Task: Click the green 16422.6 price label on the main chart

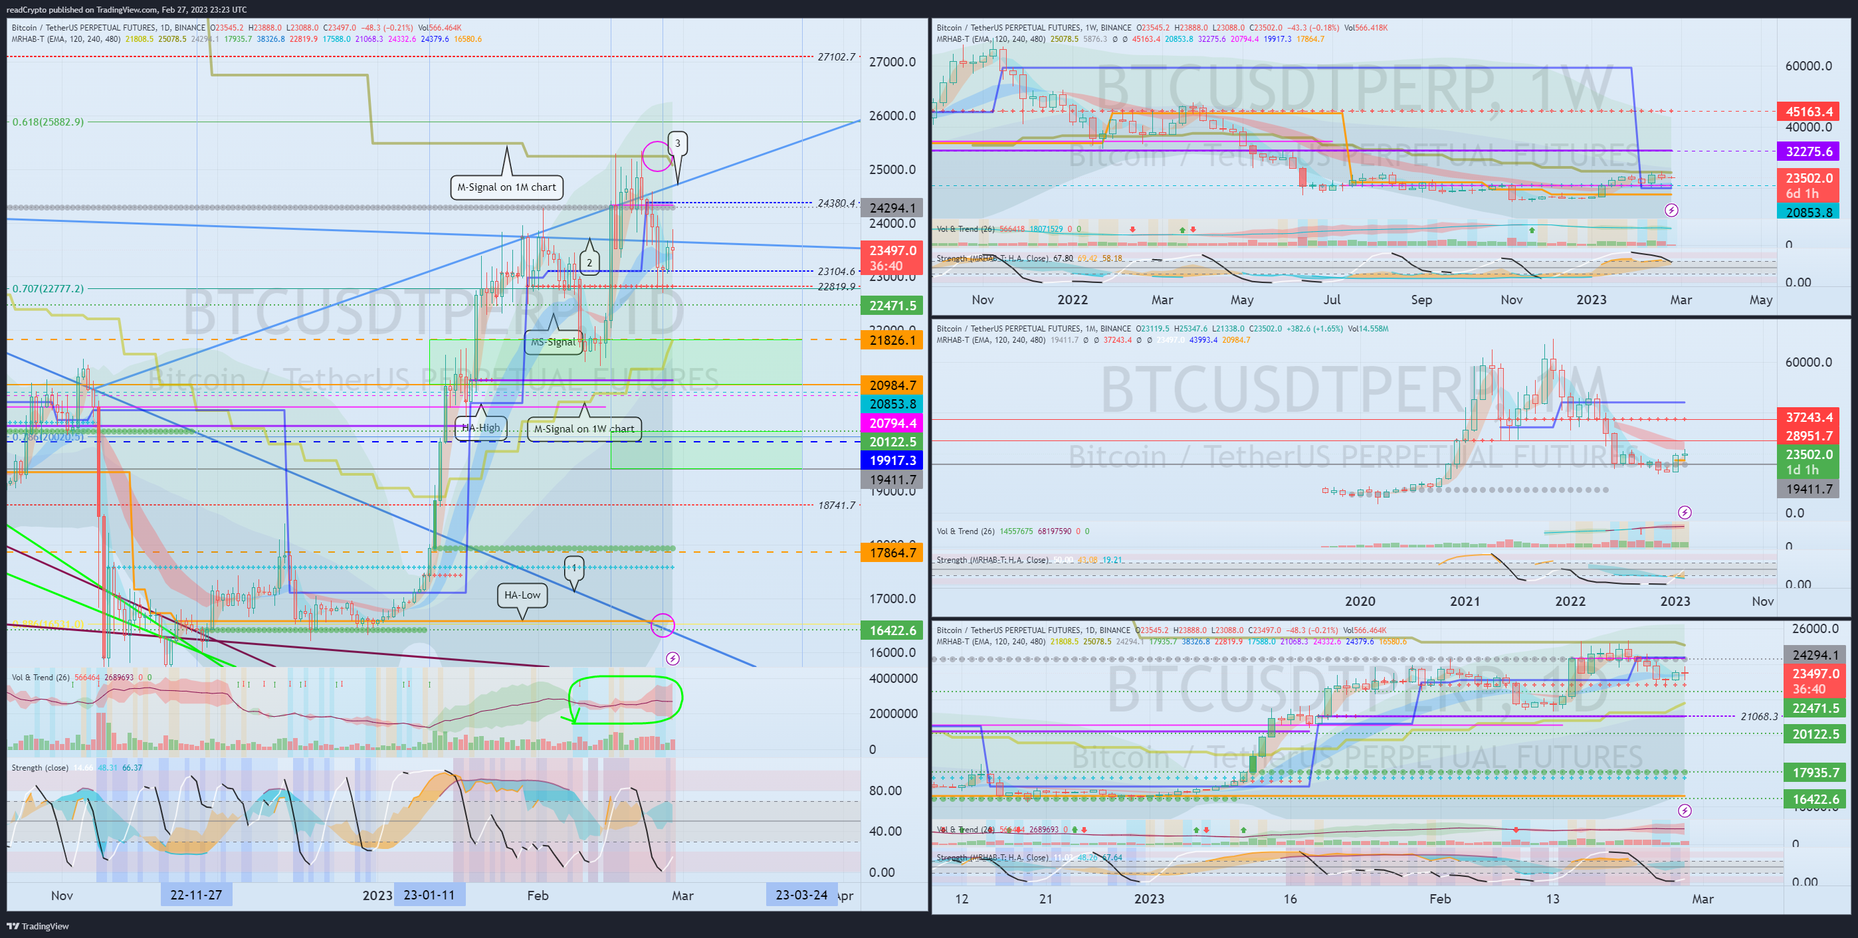Action: click(x=892, y=630)
